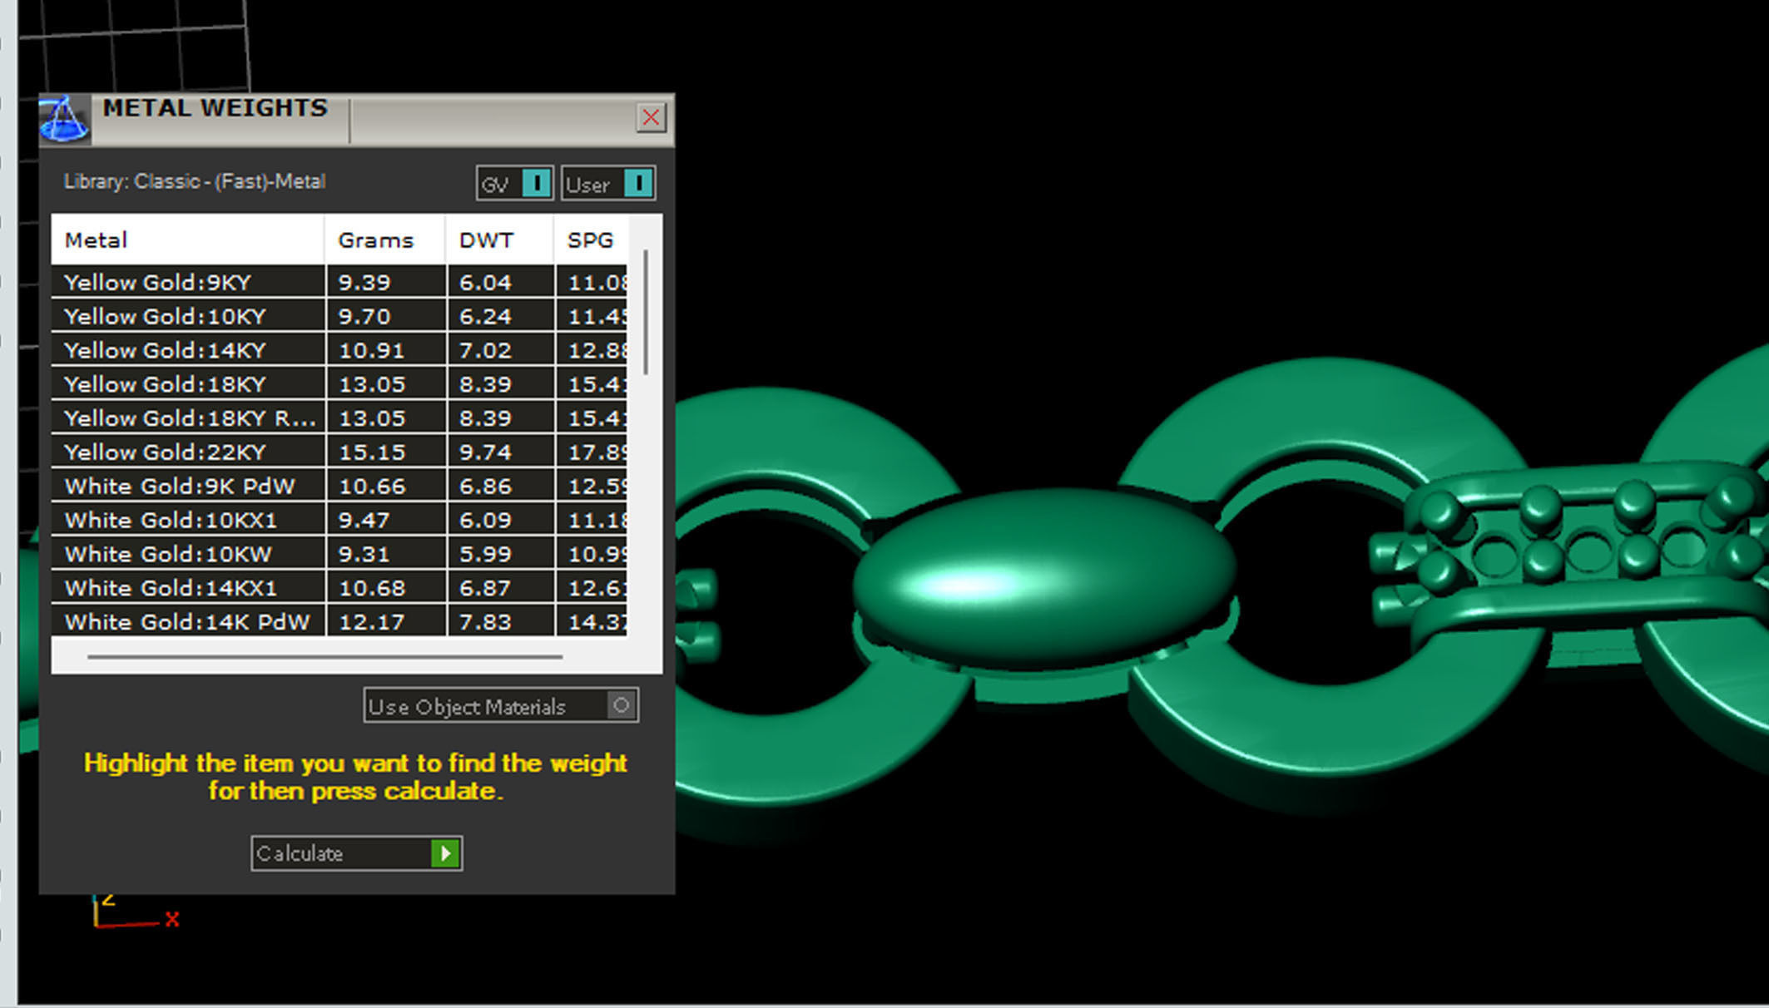The width and height of the screenshot is (1769, 1008).
Task: Enable Use Object Materials option
Action: 621,705
